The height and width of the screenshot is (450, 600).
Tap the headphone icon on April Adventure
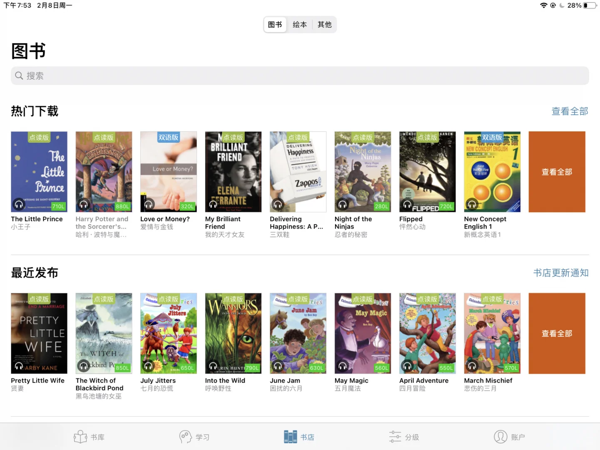pos(407,366)
